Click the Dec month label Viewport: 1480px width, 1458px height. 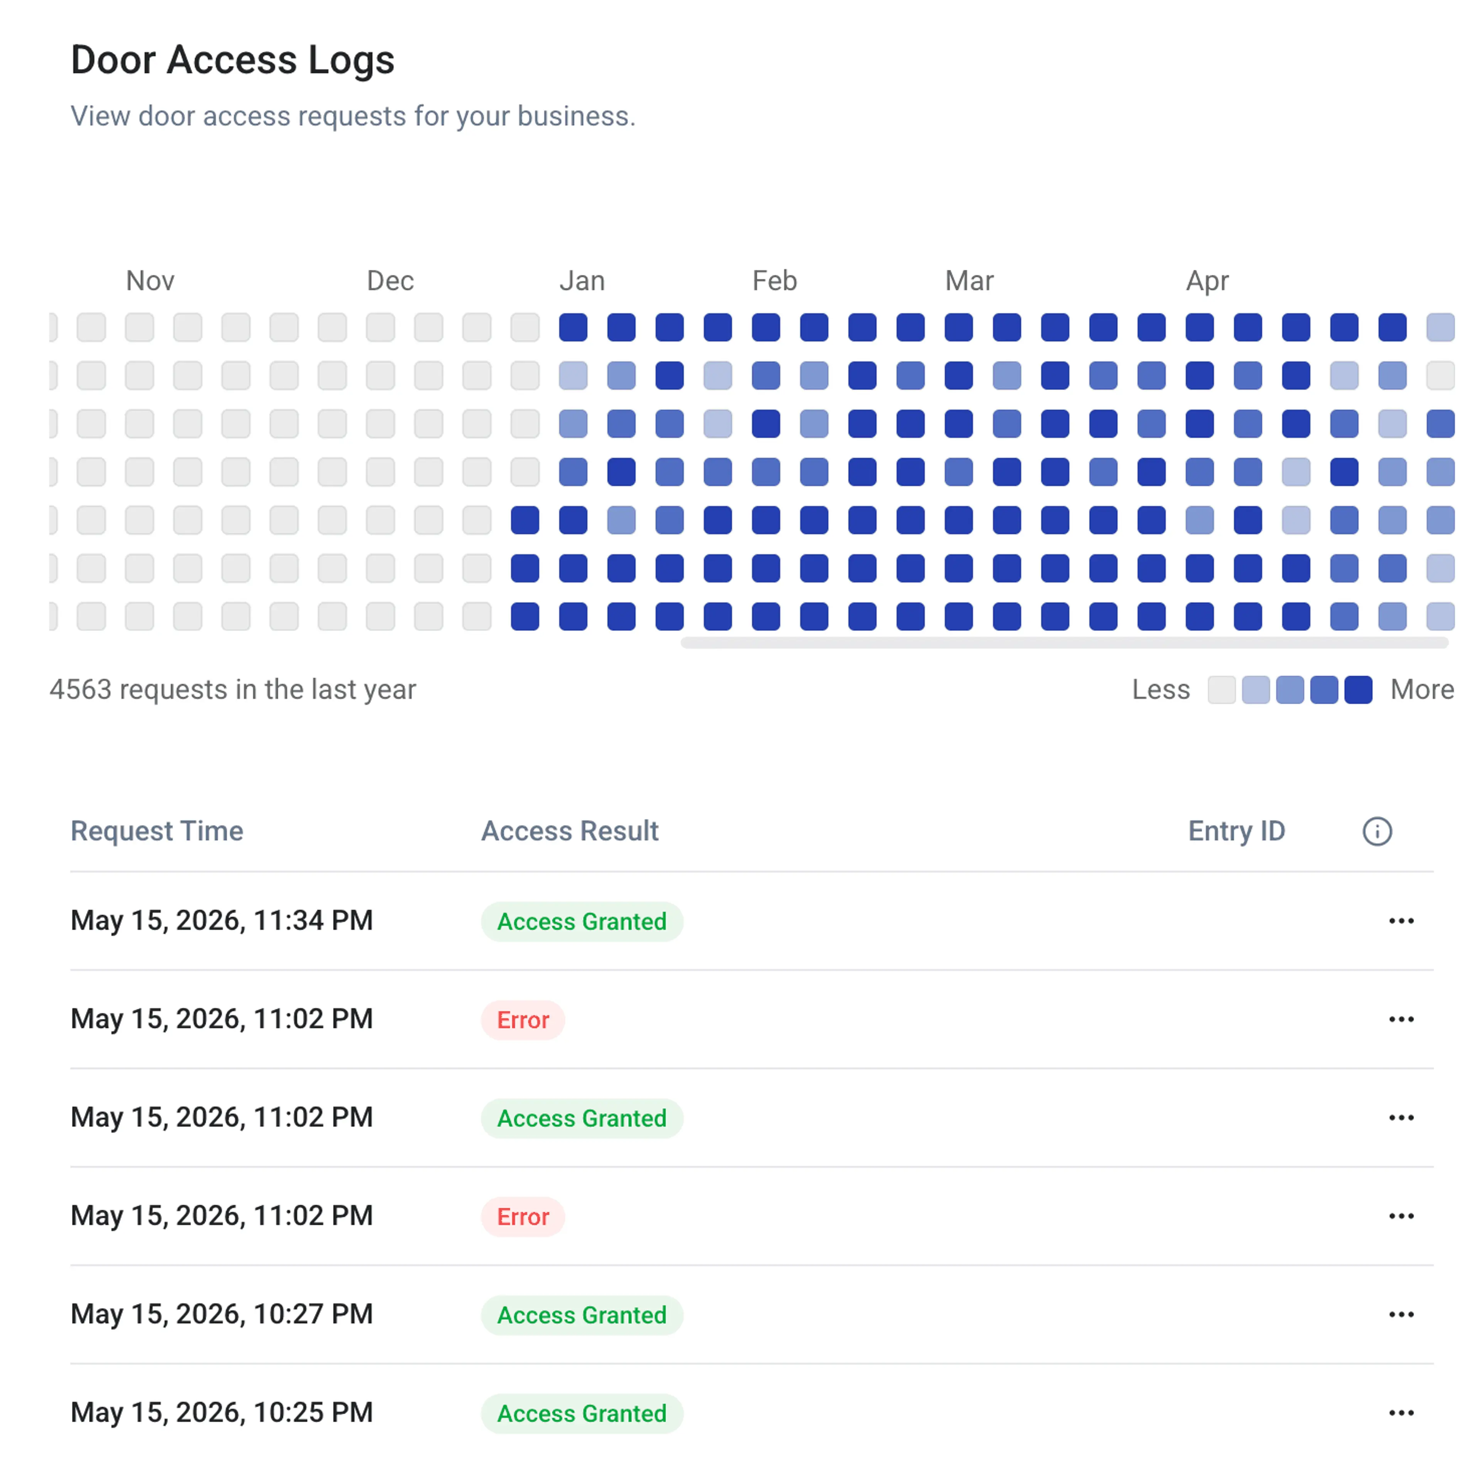(390, 280)
